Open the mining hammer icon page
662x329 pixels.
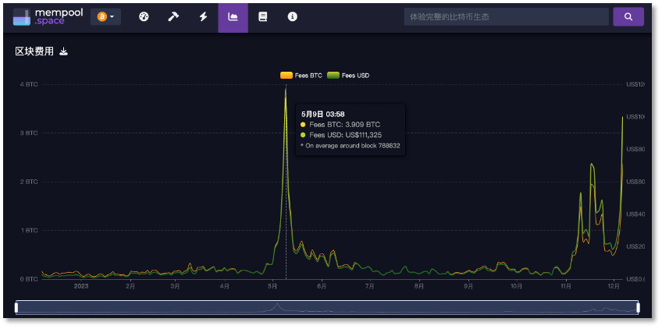pyautogui.click(x=173, y=16)
